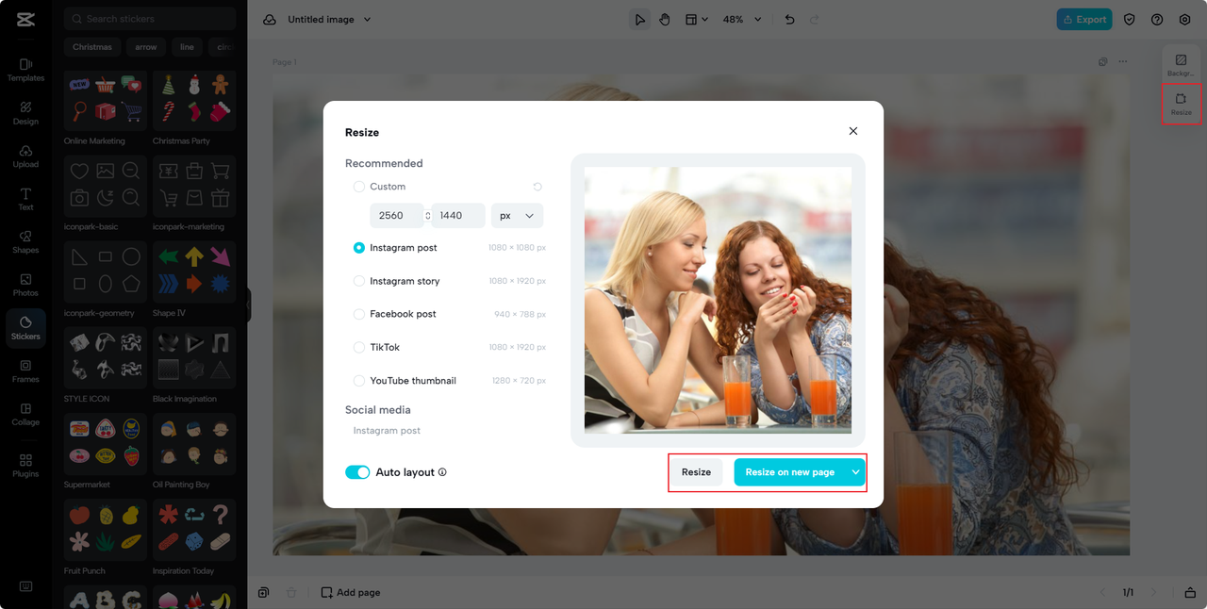
Task: Redo the last action
Action: pyautogui.click(x=815, y=19)
